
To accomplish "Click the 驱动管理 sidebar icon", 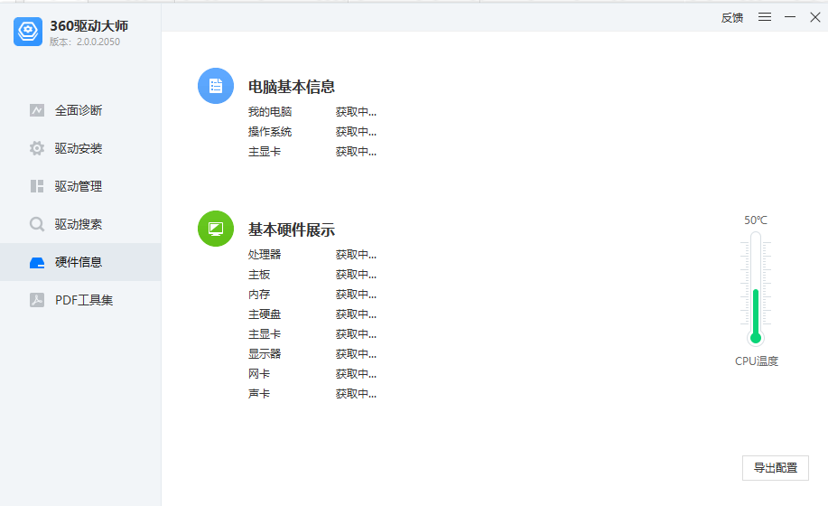I will coord(37,186).
